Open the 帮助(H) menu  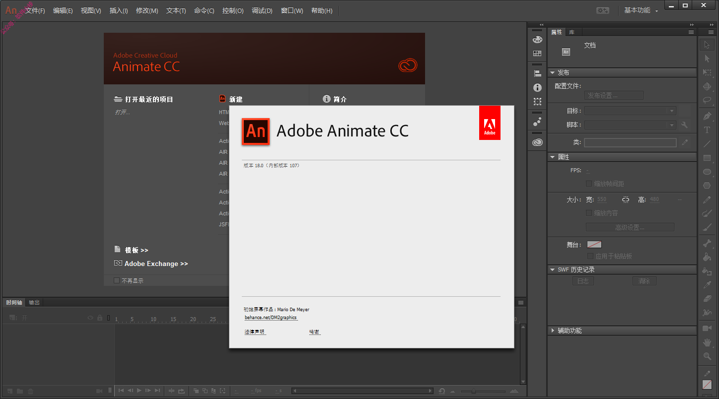tap(322, 10)
